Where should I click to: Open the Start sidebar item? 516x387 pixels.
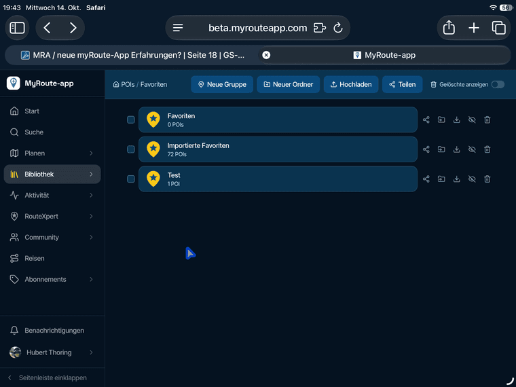(x=52, y=111)
